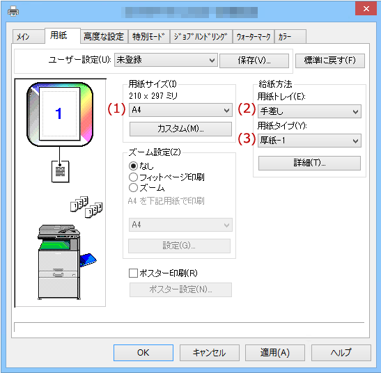381x373 pixels.
Task: Click the 詳細(T)... button
Action: (x=309, y=163)
